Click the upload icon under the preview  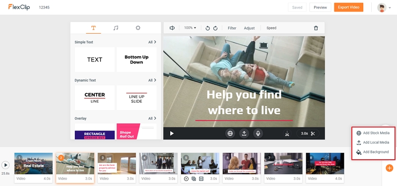[x=244, y=133]
